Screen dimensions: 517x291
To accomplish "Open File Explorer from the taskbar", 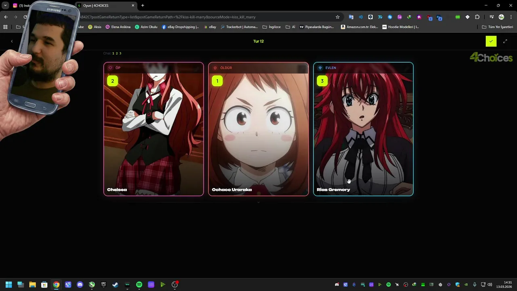I will tap(32, 285).
